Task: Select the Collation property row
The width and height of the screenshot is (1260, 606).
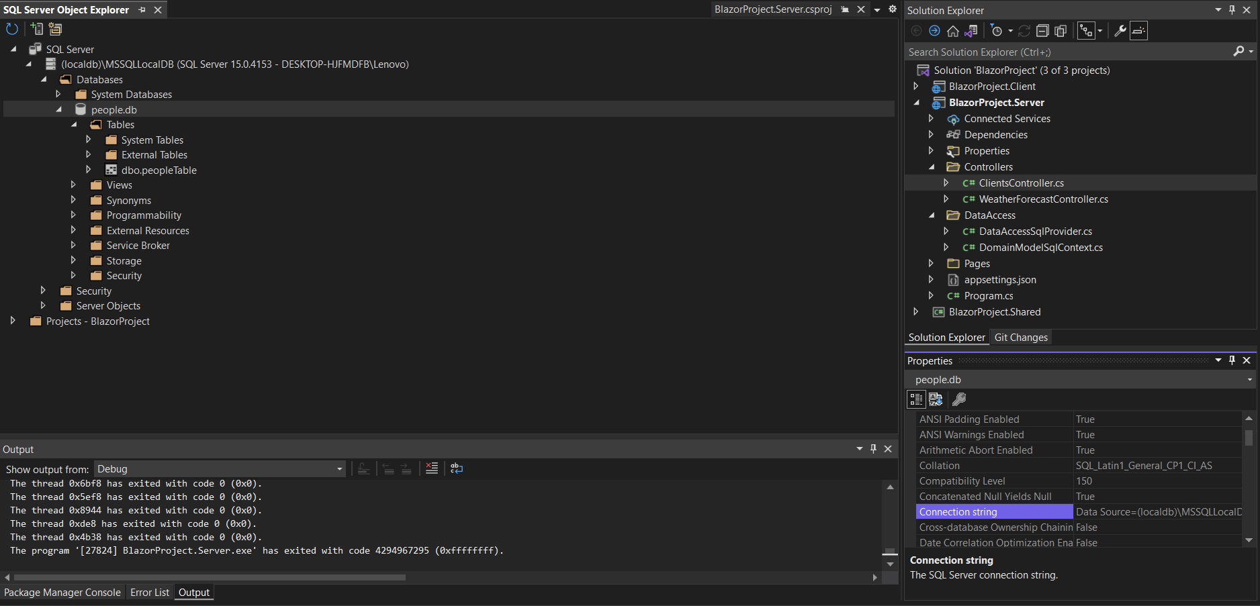Action: coord(1079,466)
